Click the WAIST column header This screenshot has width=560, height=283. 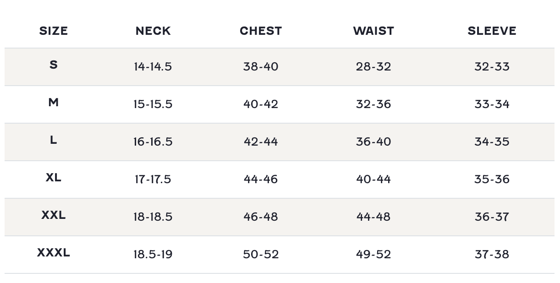click(373, 31)
